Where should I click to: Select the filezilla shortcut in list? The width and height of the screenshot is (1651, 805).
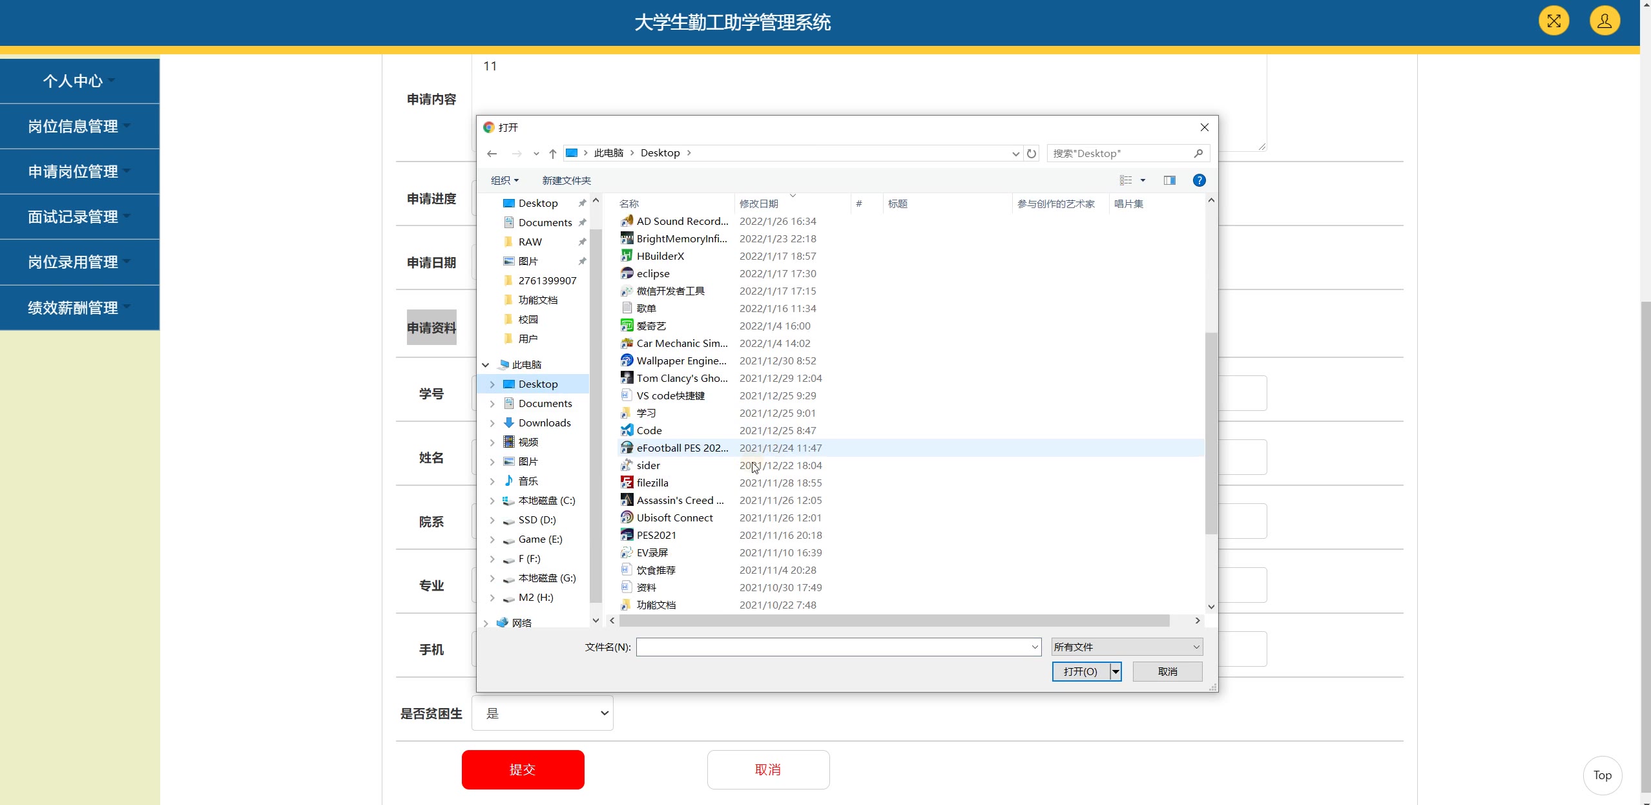click(652, 483)
